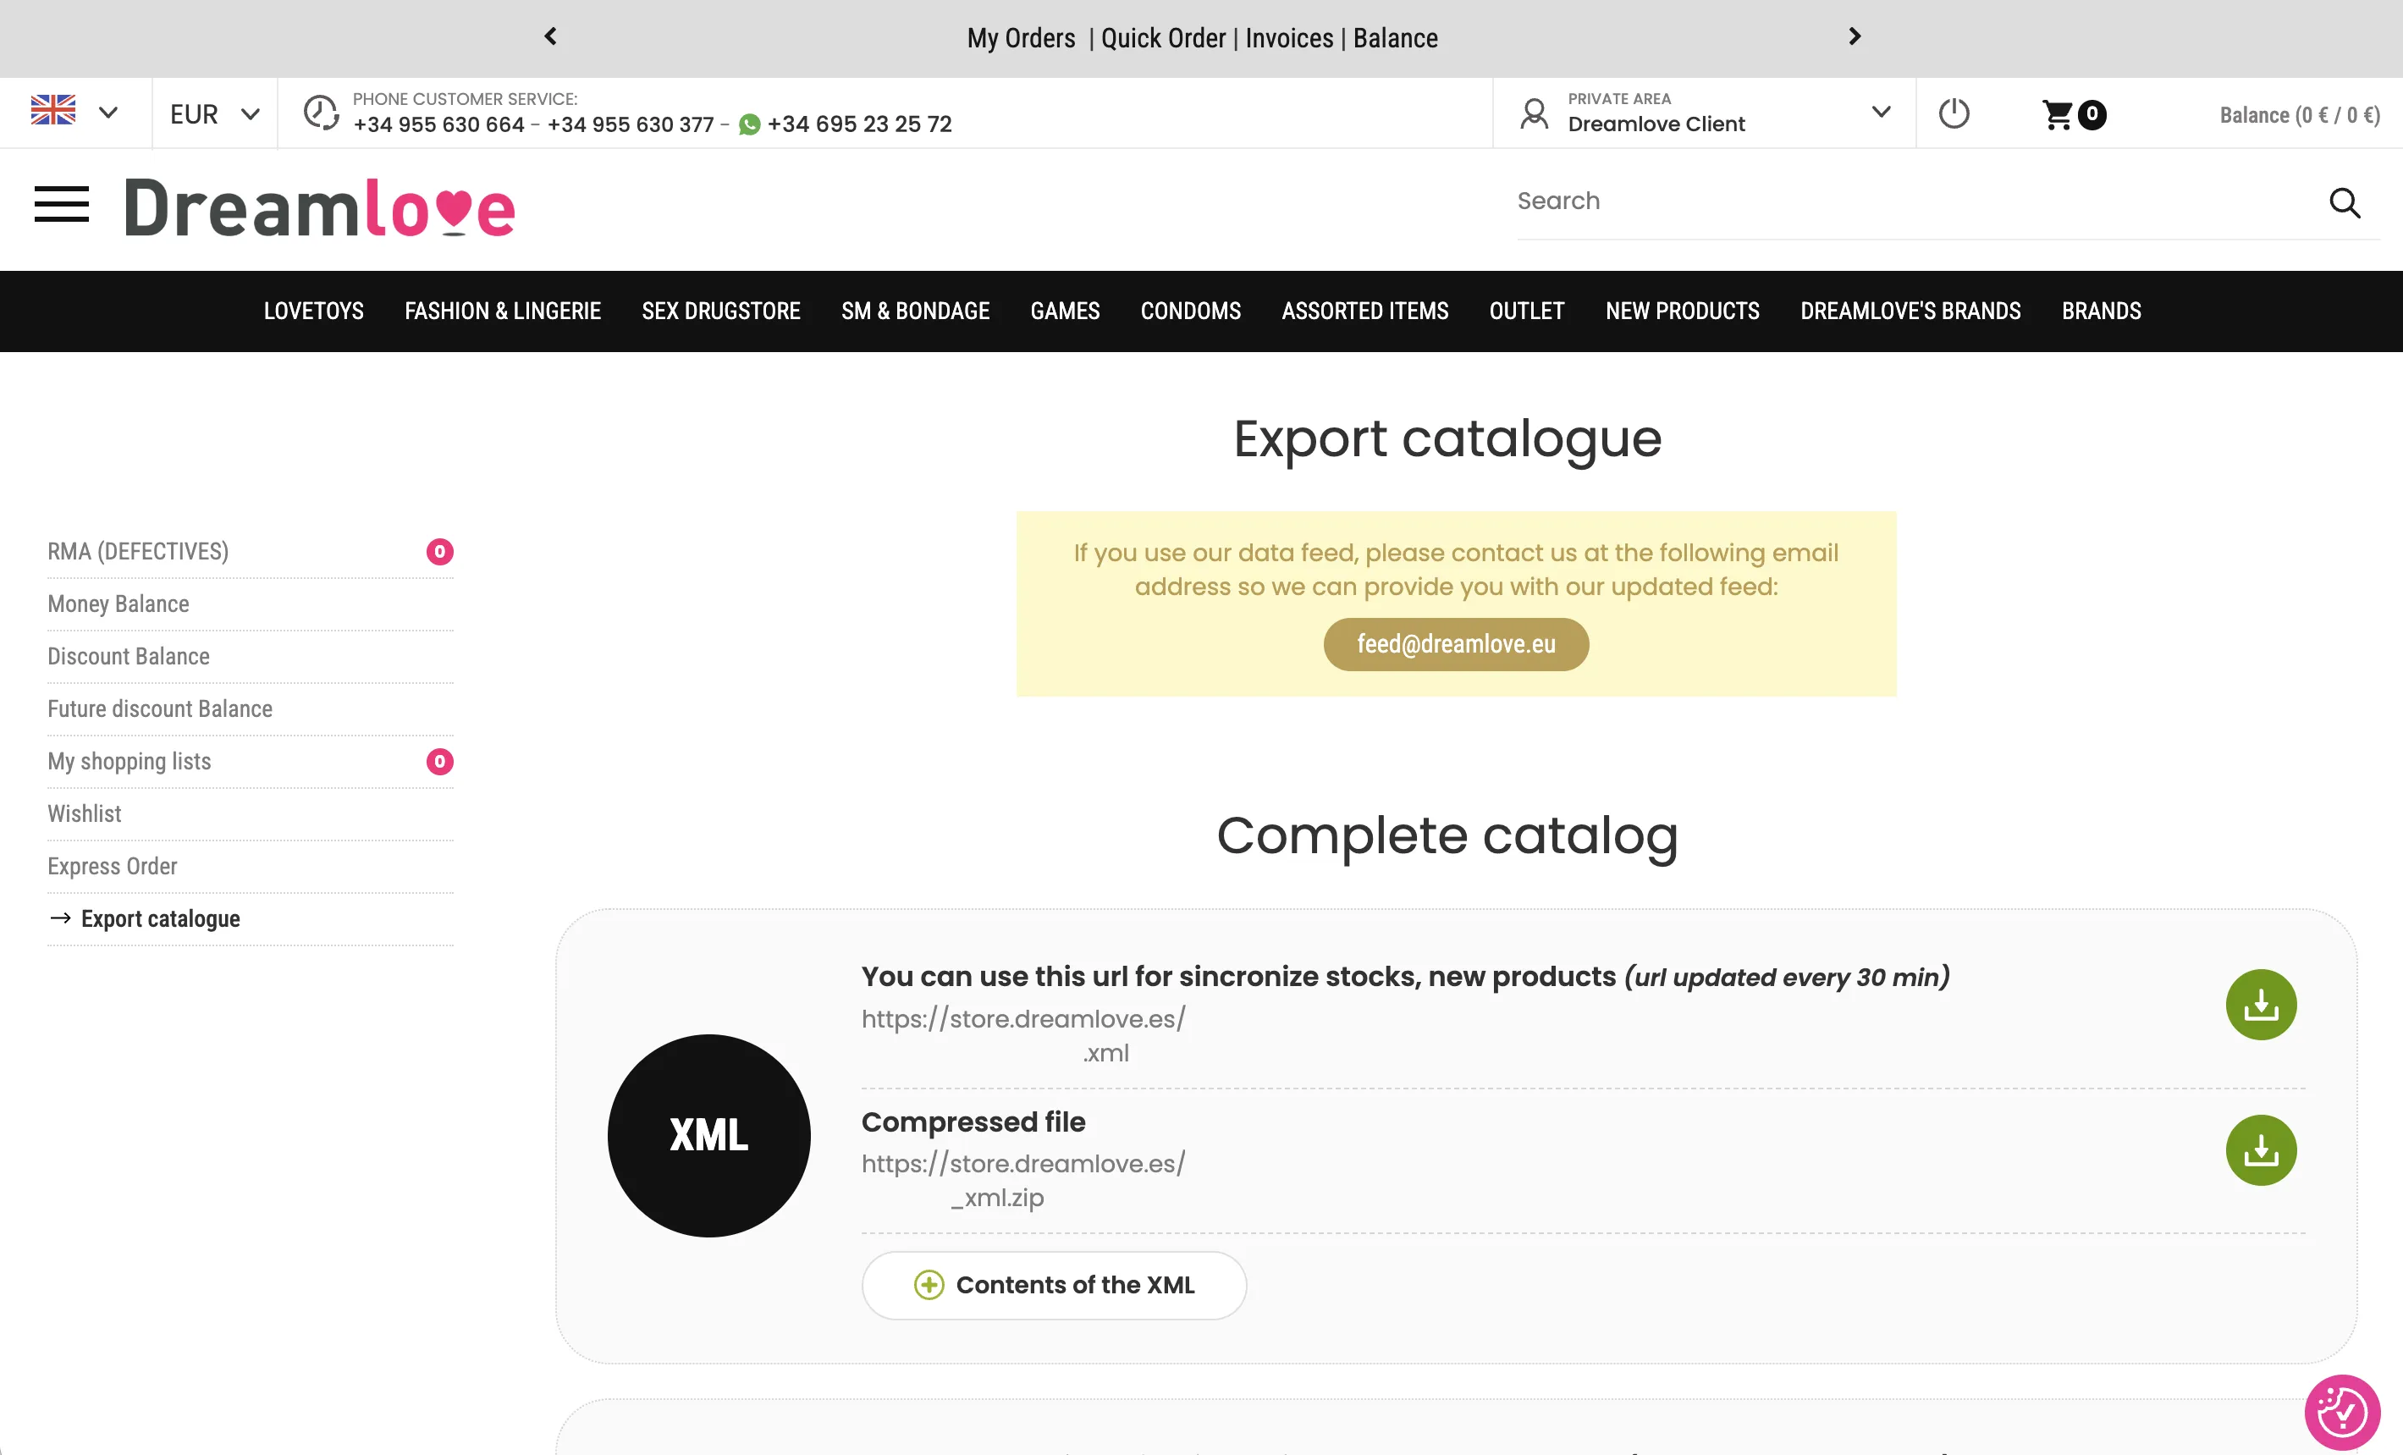Viewport: 2403px width, 1455px height.
Task: Open the Invoices link
Action: point(1289,38)
